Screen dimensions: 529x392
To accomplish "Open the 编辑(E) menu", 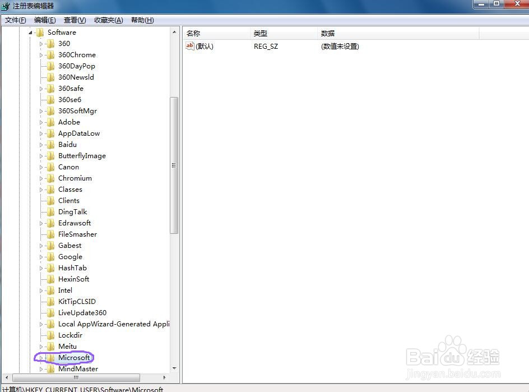I will coord(45,20).
